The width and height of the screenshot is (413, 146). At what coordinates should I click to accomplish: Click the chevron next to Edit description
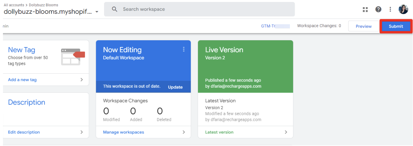81,132
